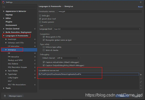Click the Rider logo in the title bar
Image resolution: width=145 pixels, height=100 pixels.
click(x=3, y=2)
